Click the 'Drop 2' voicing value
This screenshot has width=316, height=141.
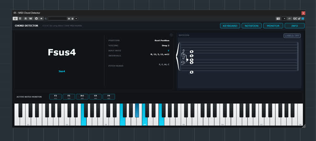(x=166, y=46)
